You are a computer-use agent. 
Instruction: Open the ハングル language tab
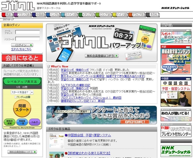click(53, 15)
